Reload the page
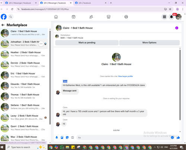Image resolution: width=186 pixels, height=150 pixels. 12,9
